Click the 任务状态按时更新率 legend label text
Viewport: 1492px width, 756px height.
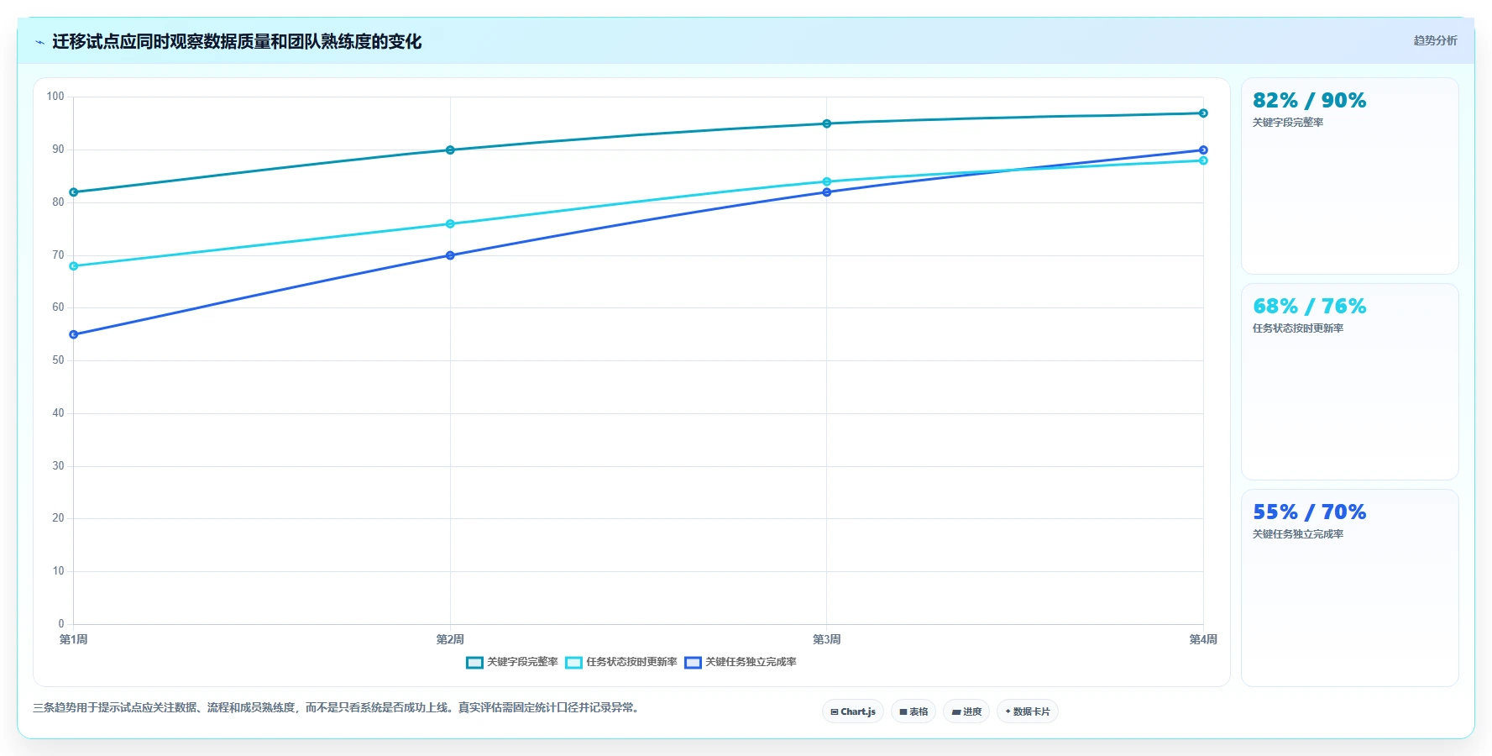pyautogui.click(x=631, y=662)
